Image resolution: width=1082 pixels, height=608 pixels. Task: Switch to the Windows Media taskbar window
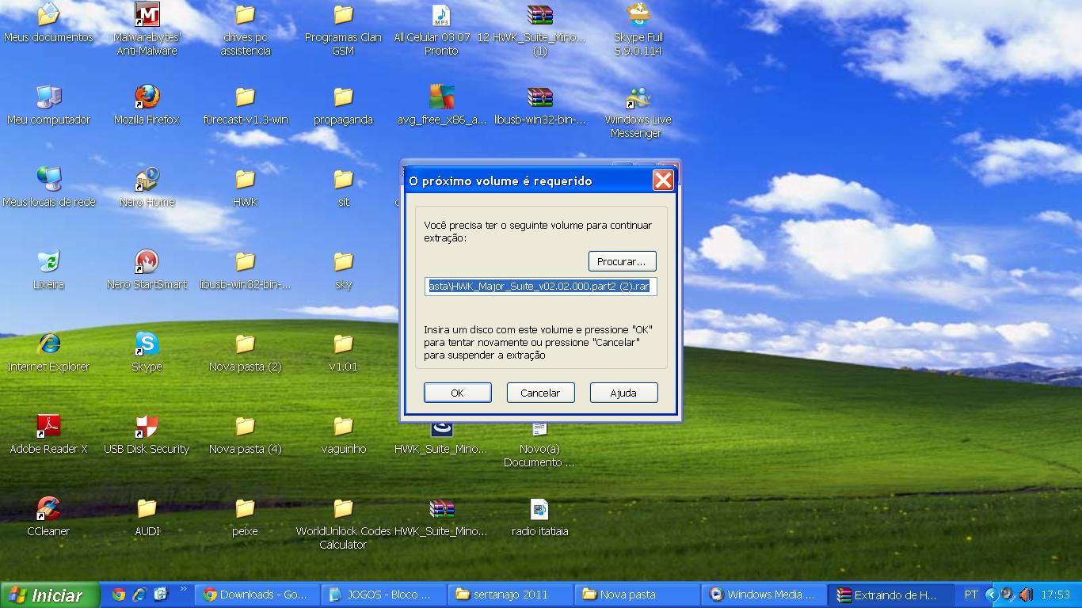point(764,595)
